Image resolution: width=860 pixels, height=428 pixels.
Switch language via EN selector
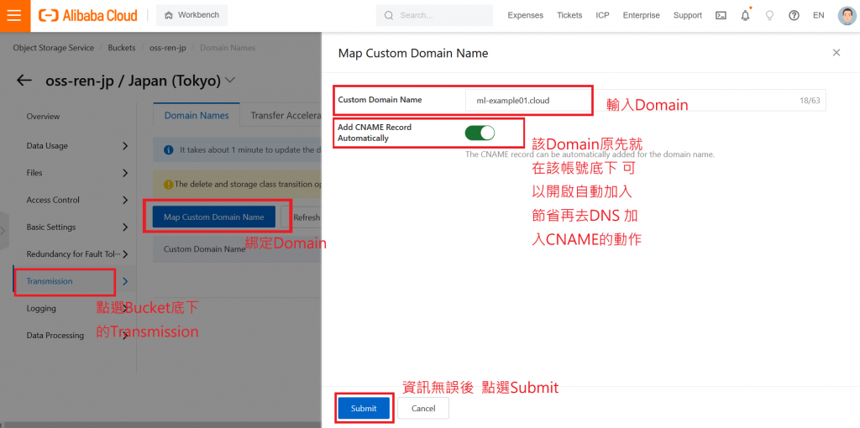pos(818,15)
